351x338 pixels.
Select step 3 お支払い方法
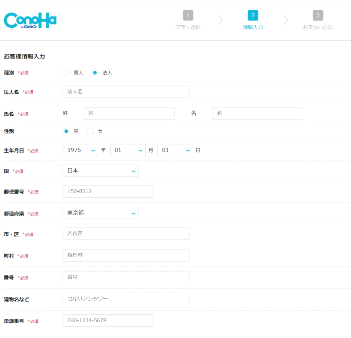coord(318,15)
